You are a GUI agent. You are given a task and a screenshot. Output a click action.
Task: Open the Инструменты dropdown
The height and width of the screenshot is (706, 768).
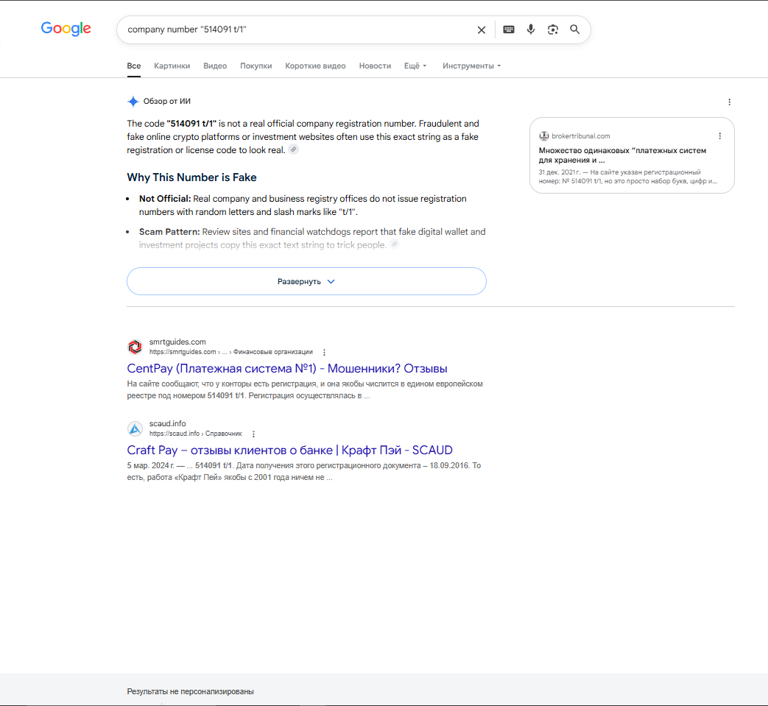[x=472, y=66]
